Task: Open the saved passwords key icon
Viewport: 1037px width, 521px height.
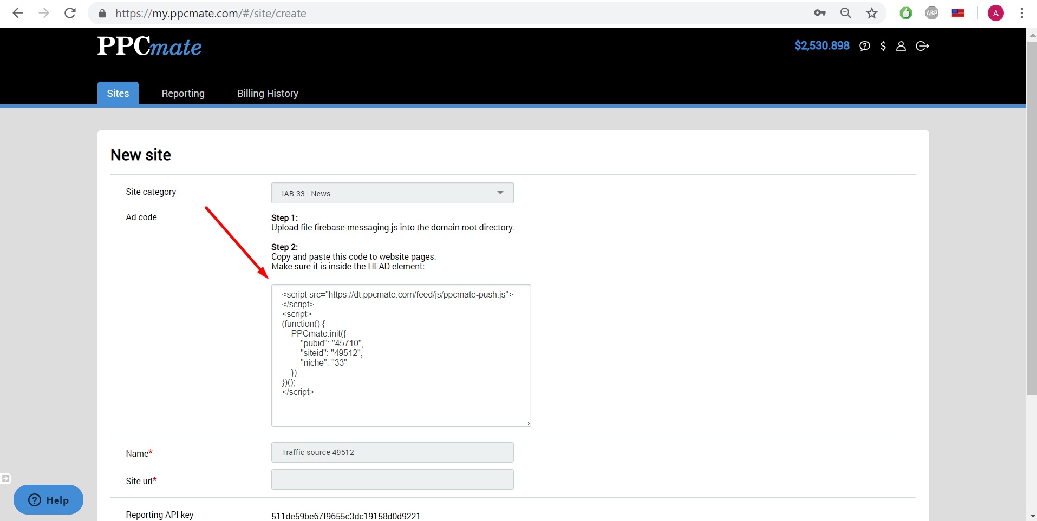Action: tap(820, 14)
